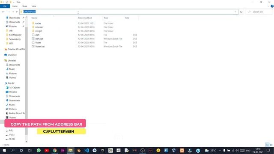Viewport: 274px width, 154px height.
Task: Open Windows Start menu
Action: pos(4,150)
